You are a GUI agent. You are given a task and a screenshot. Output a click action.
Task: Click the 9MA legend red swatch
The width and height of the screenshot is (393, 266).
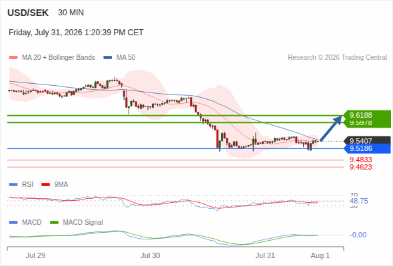pos(45,185)
